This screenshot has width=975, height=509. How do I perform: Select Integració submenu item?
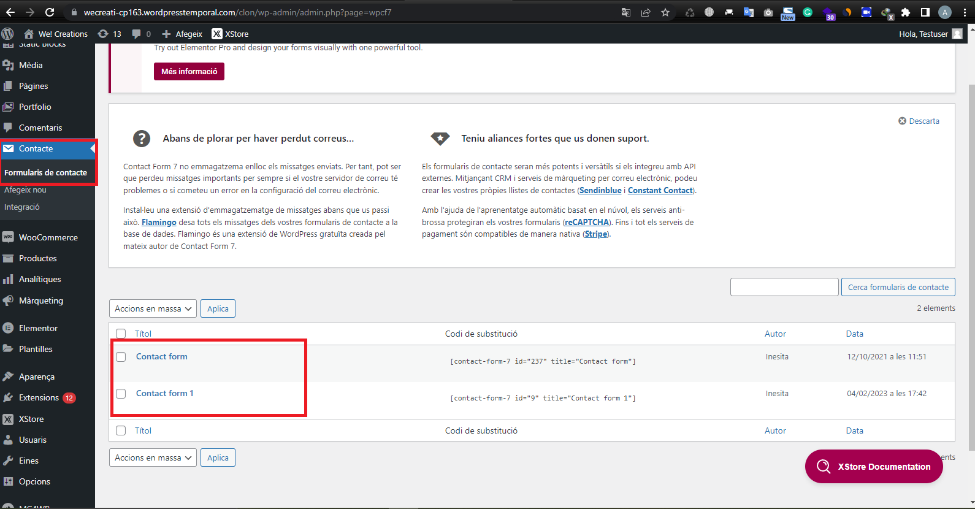point(22,207)
